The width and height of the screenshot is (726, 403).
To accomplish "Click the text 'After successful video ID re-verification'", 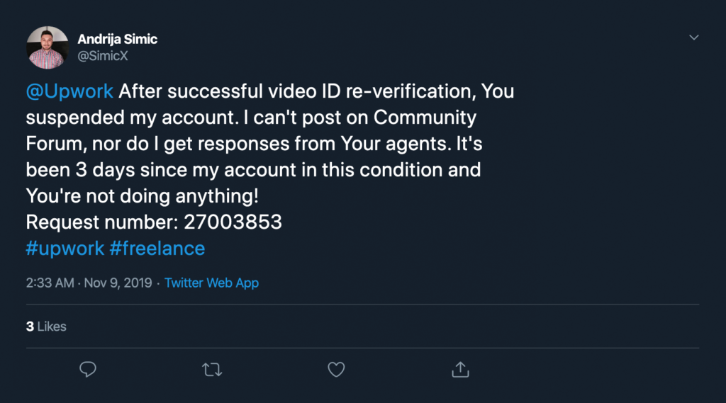I will [x=297, y=91].
